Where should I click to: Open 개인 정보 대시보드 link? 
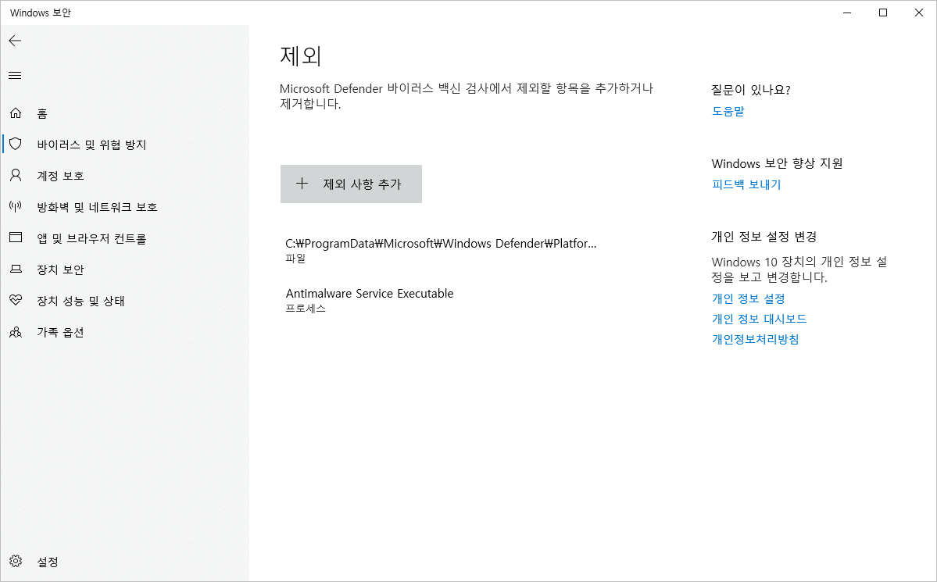point(759,319)
